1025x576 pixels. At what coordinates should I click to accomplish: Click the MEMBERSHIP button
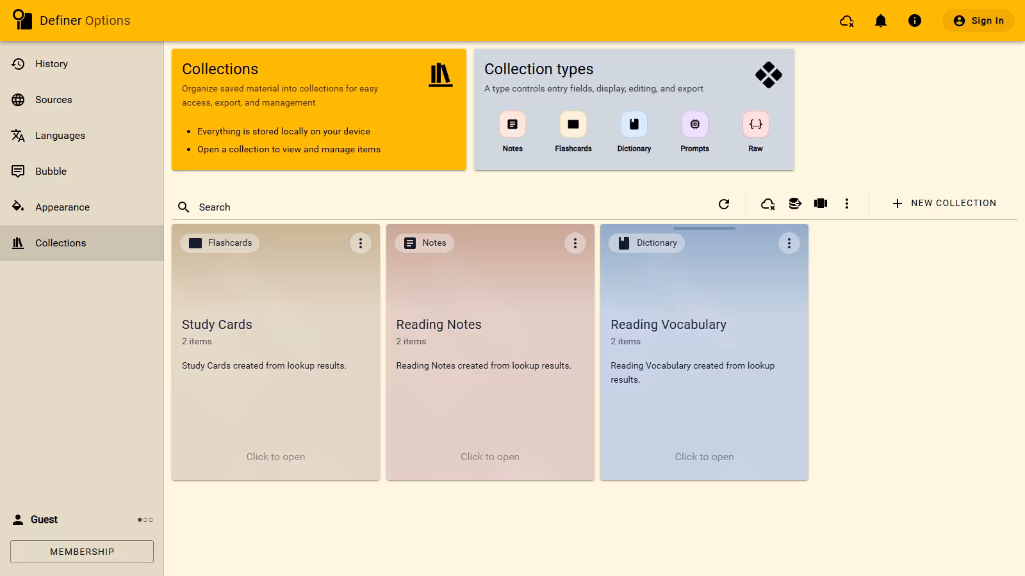(x=82, y=552)
